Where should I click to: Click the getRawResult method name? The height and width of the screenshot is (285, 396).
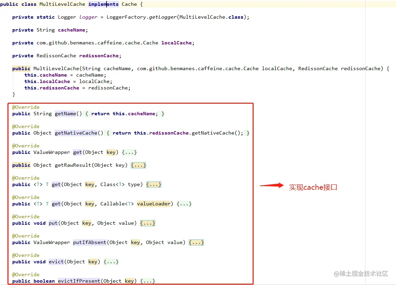(73, 165)
